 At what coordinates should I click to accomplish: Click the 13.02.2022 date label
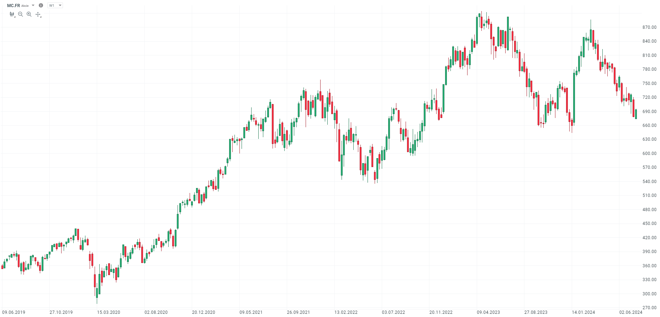346,312
